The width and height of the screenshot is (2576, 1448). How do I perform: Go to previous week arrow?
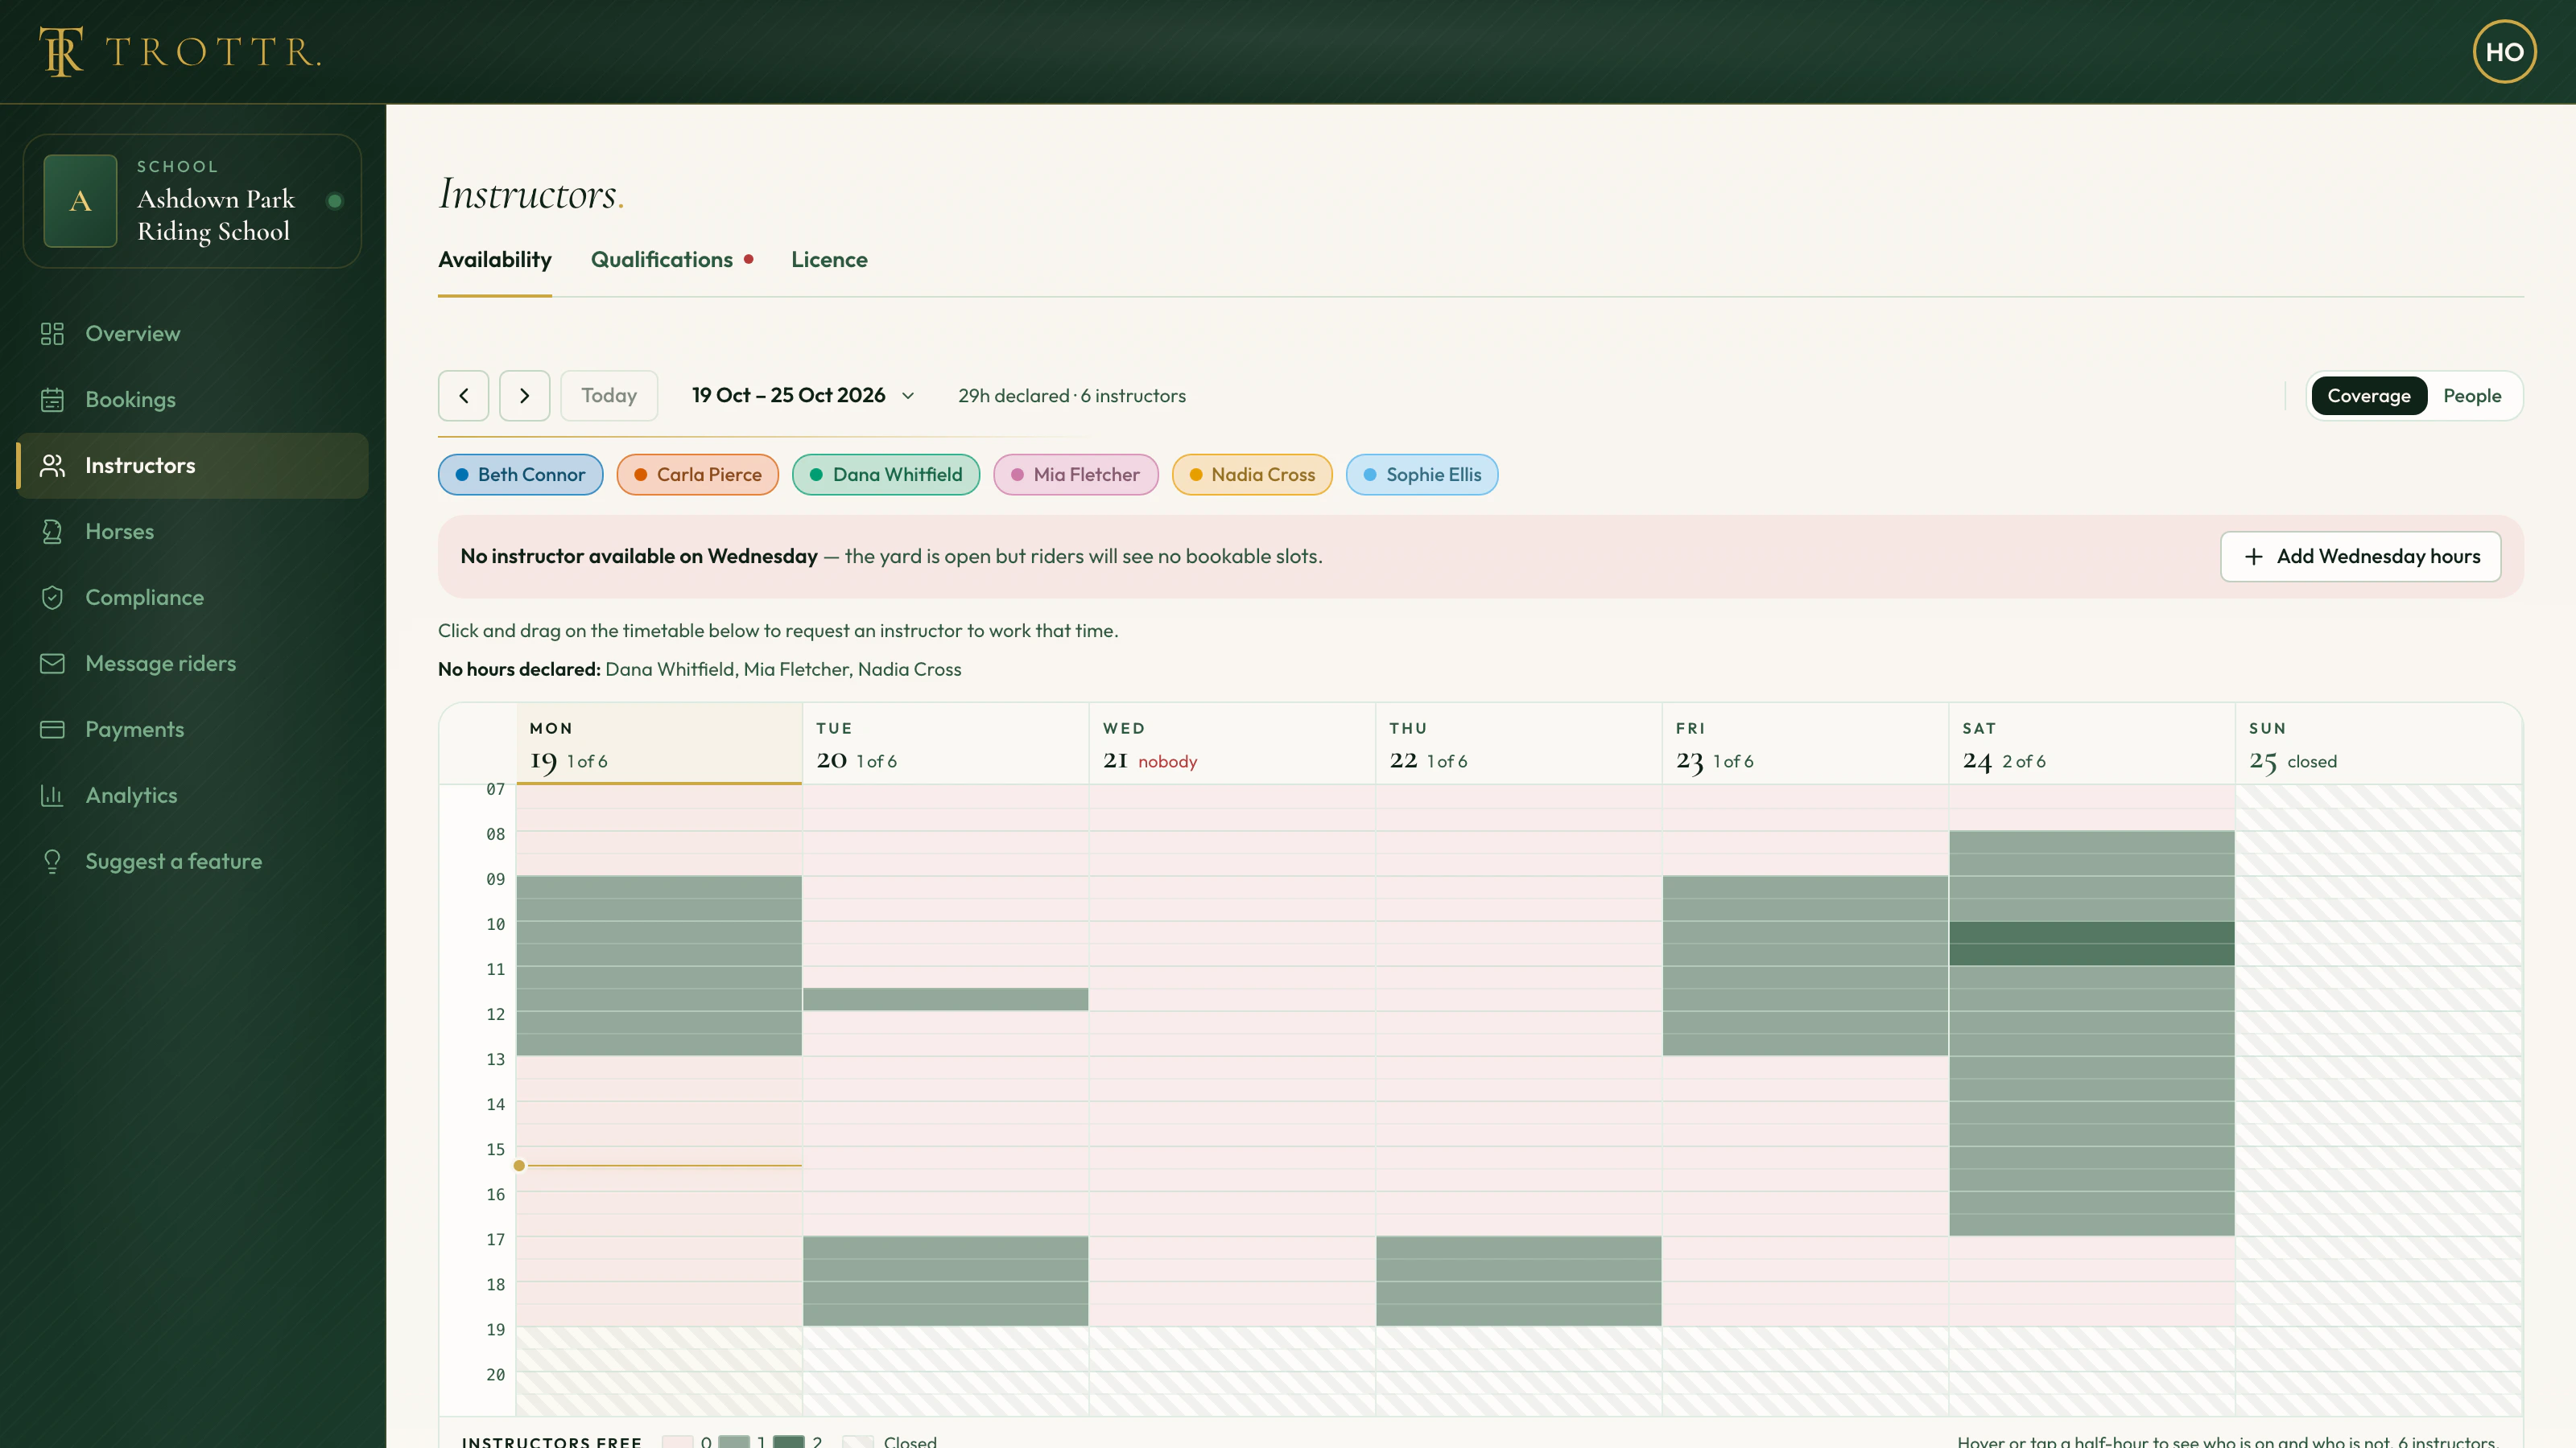(x=463, y=396)
